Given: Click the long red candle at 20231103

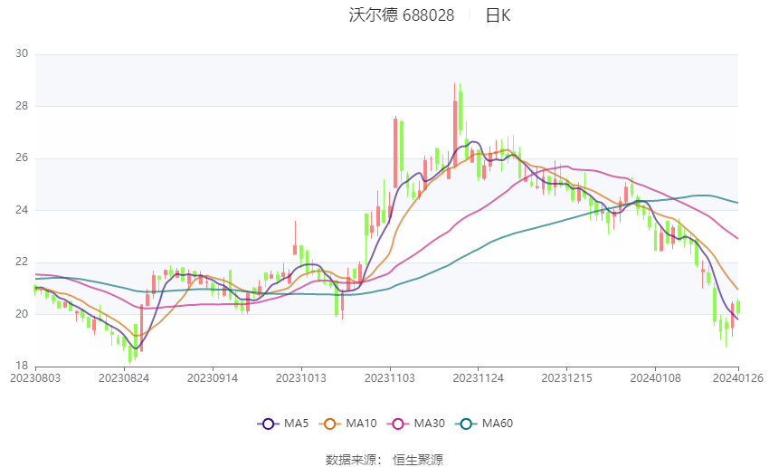Looking at the screenshot, I should click(395, 153).
